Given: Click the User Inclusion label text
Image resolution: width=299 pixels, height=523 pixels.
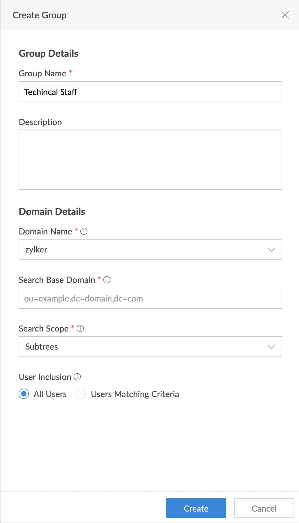Looking at the screenshot, I should [x=45, y=377].
